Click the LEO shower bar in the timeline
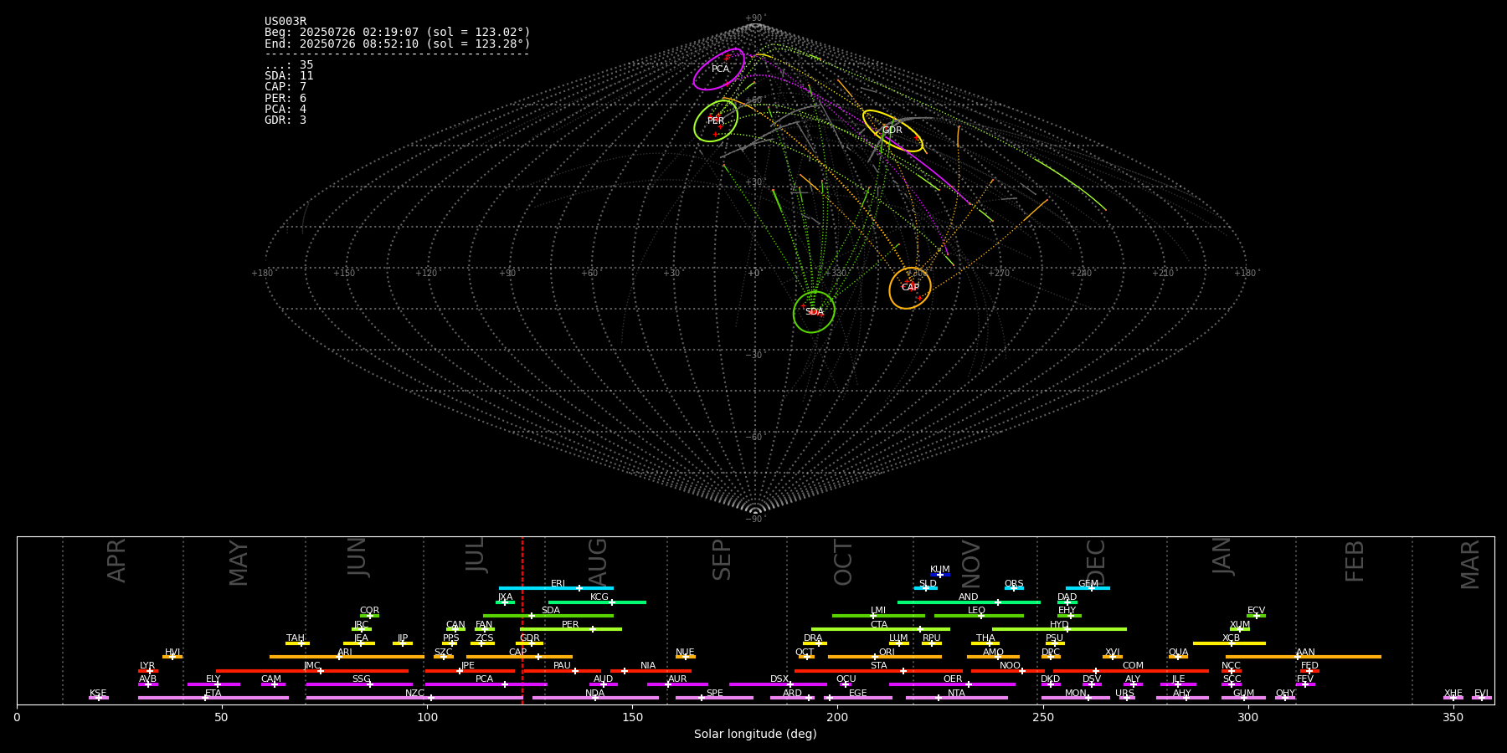1507x753 pixels. tap(979, 616)
